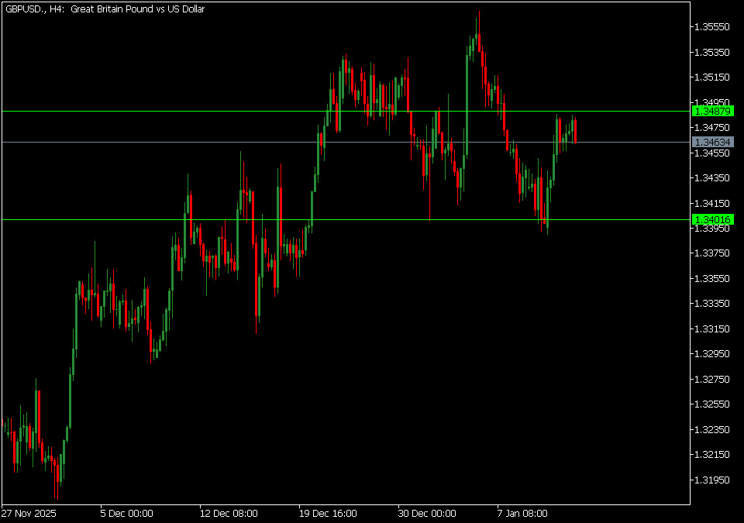Image resolution: width=744 pixels, height=523 pixels.
Task: Click the 12 Dec 08:00 time label
Action: (229, 513)
